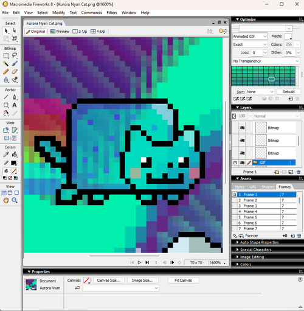Select the Eyedropper tool
Viewport: 304px width, 311px height.
point(6,155)
